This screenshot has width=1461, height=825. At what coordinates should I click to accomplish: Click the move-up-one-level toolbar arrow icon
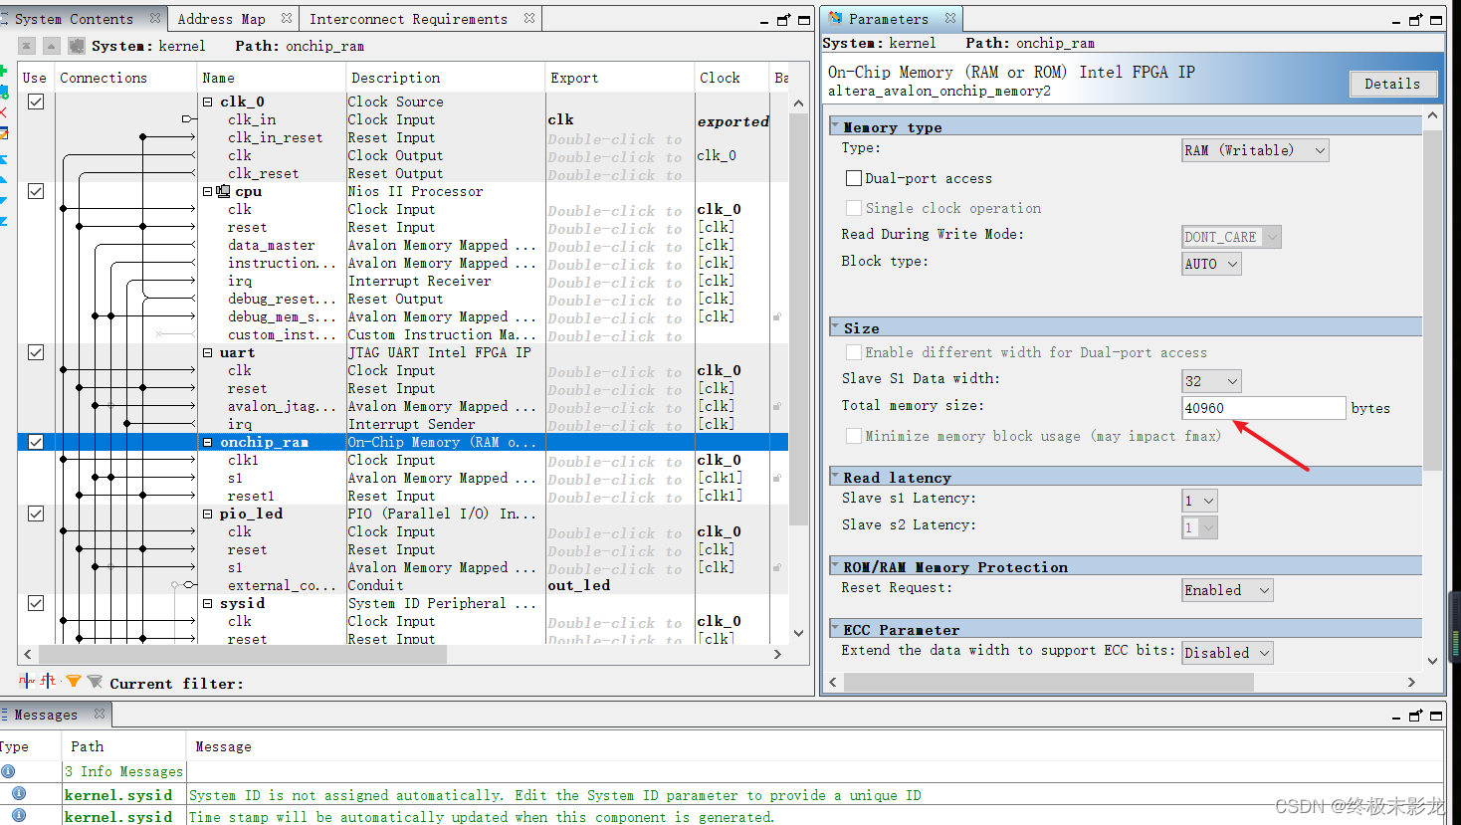point(52,46)
